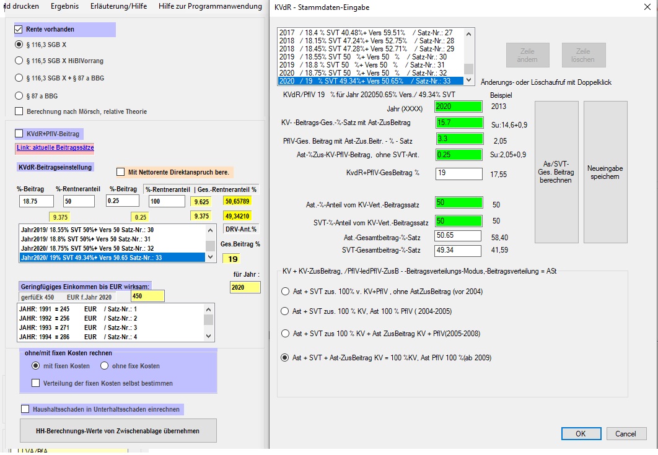The width and height of the screenshot is (658, 455).
Task: Open the 'Link: aktuelle Beitragssätze' link
Action: point(55,148)
